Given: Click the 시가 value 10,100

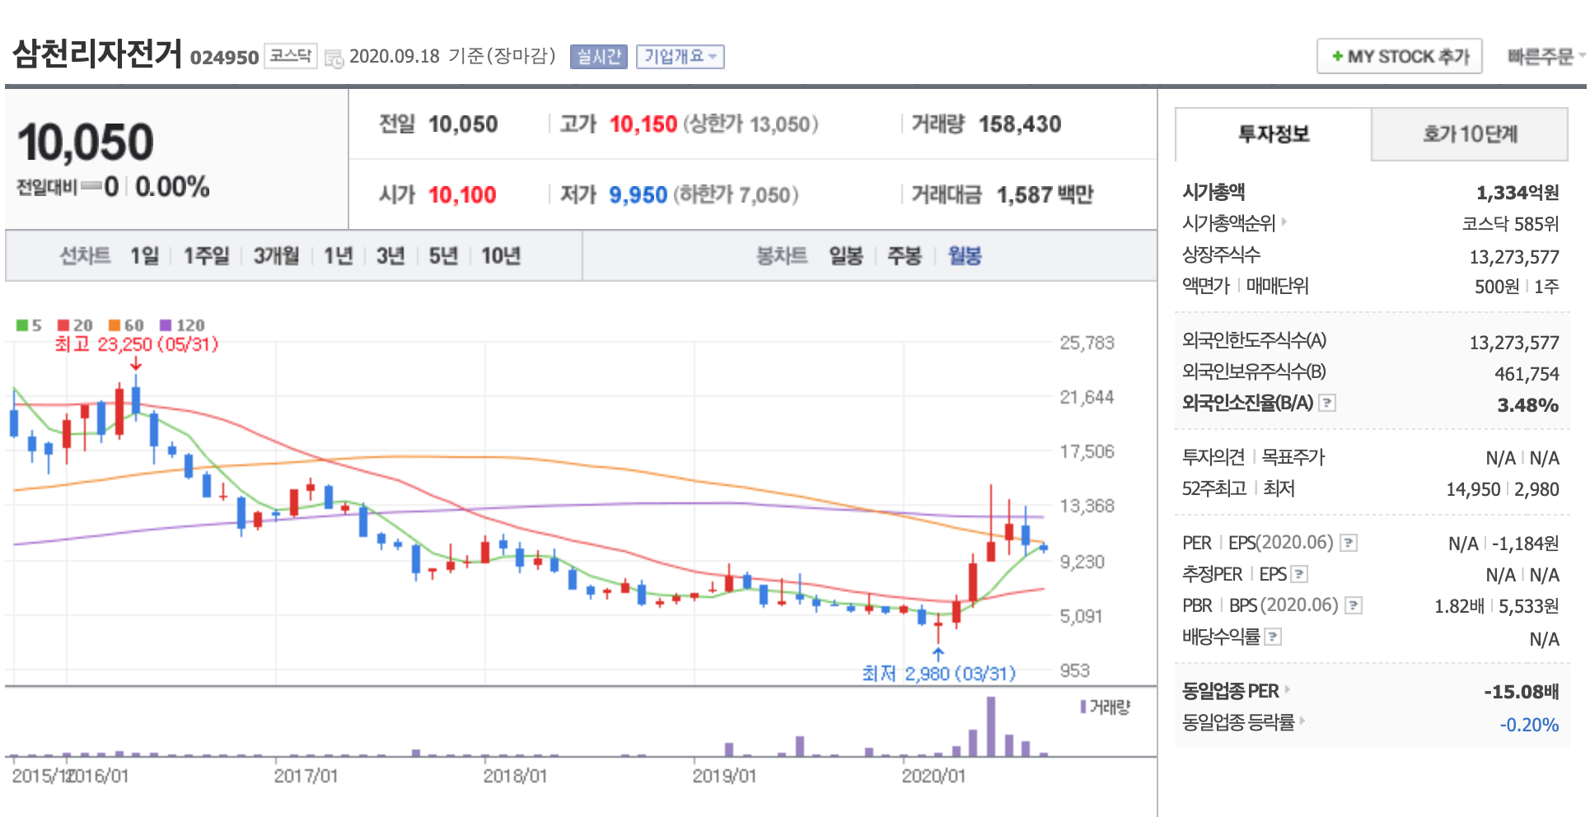Looking at the screenshot, I should coord(462,195).
